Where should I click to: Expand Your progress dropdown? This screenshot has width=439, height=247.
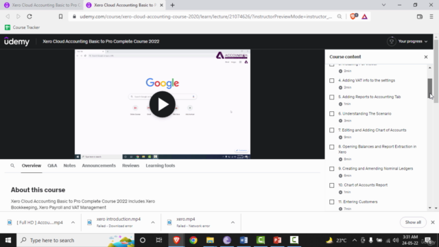[413, 41]
